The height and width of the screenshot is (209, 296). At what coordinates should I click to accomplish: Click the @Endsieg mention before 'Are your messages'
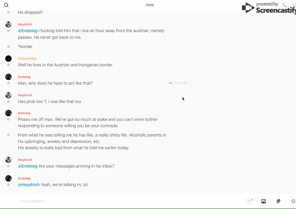pos(28,166)
